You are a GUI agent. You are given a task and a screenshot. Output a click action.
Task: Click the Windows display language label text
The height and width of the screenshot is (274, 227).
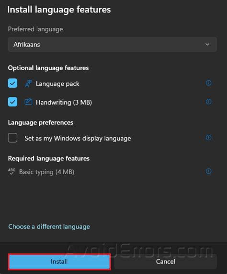pyautogui.click(x=78, y=138)
